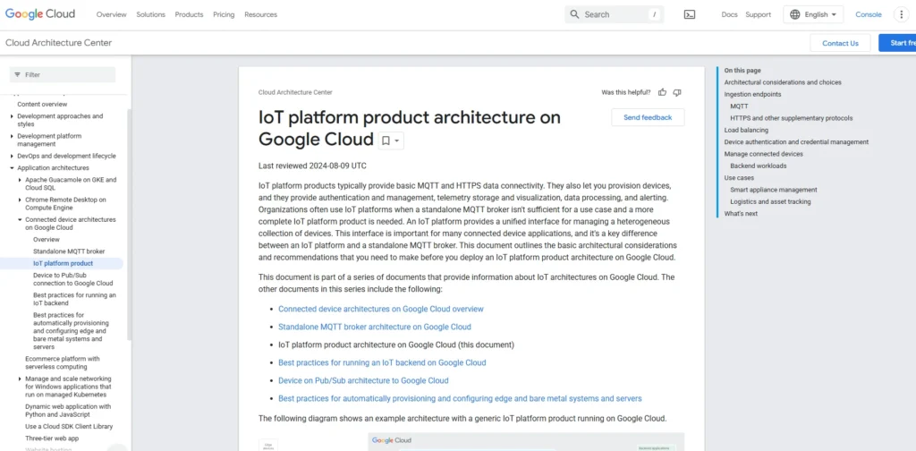
Task: Select Ecommerce platform with serverless computing
Action: 63,362
